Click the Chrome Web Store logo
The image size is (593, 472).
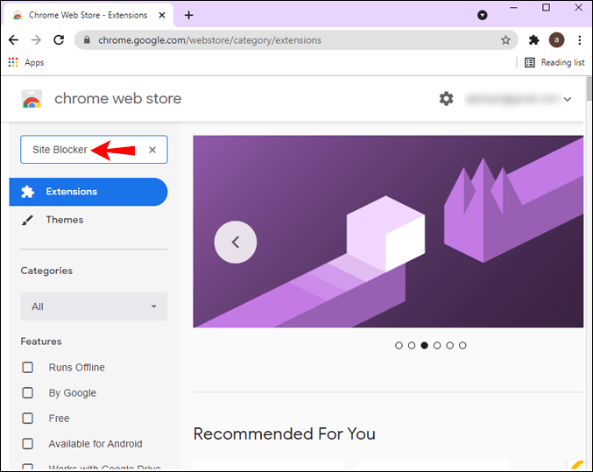(x=32, y=99)
